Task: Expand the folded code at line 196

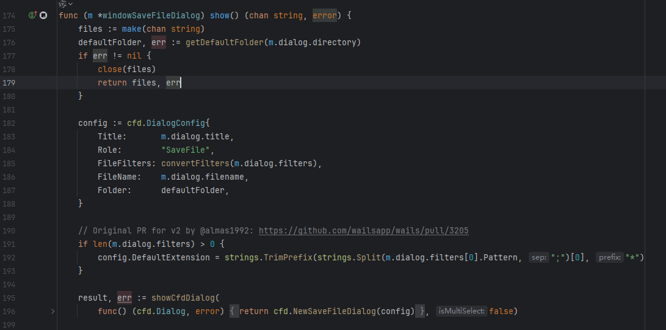Action: [x=52, y=311]
